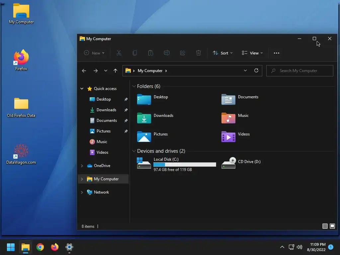
Task: Open Chrome from the taskbar
Action: (x=40, y=247)
